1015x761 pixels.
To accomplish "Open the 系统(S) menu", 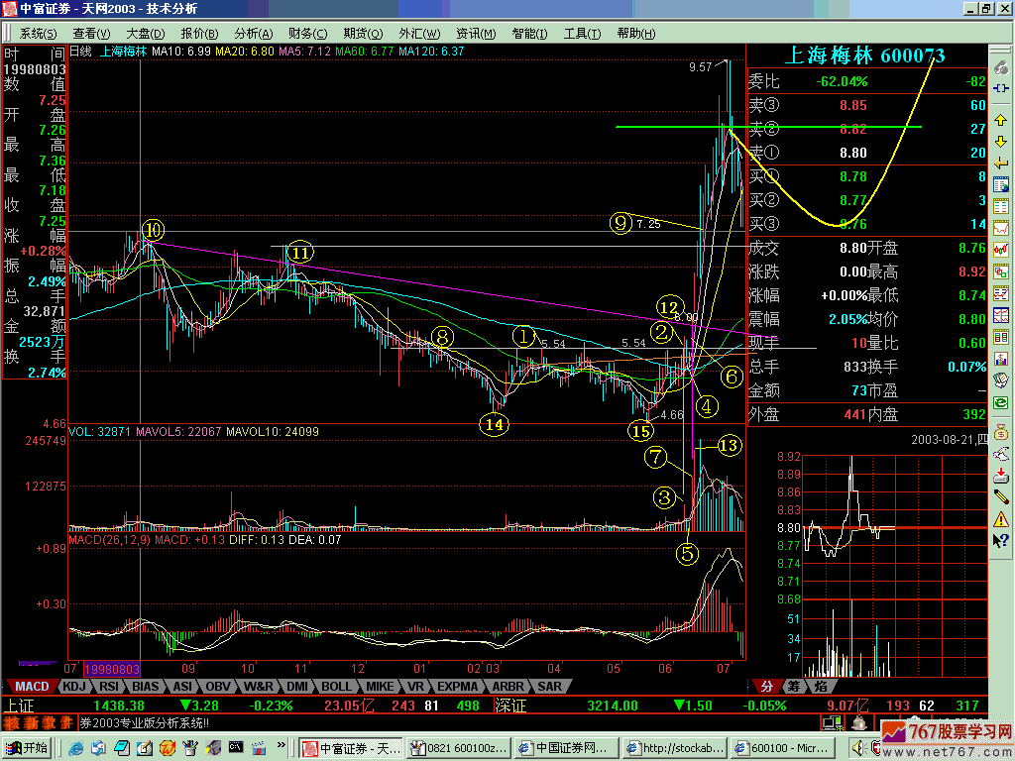I will pos(39,33).
